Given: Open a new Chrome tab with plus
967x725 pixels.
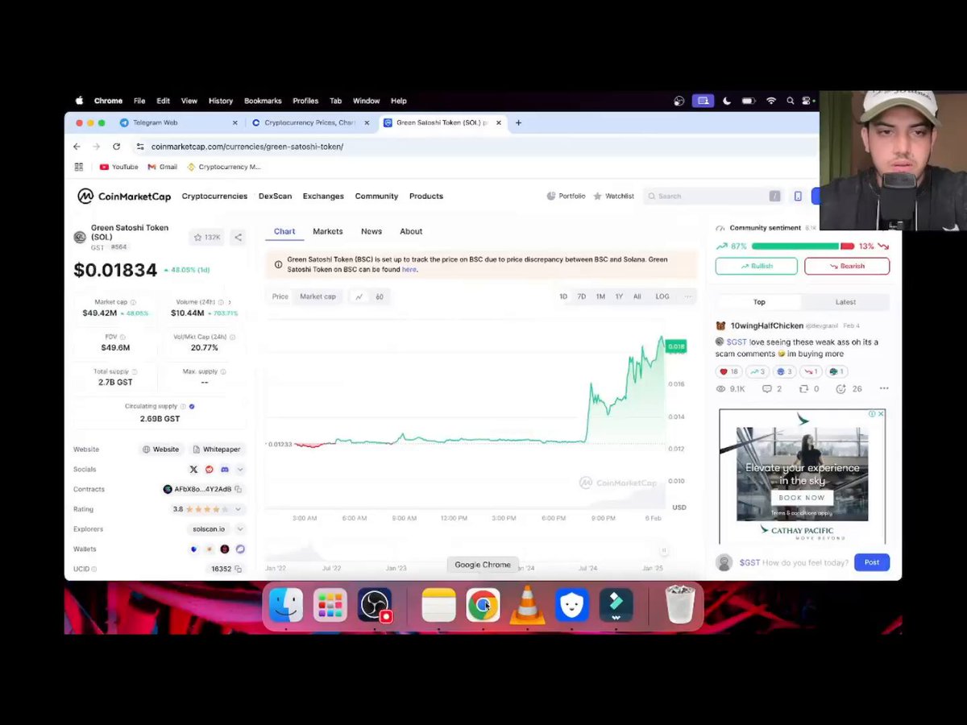Looking at the screenshot, I should pyautogui.click(x=518, y=122).
